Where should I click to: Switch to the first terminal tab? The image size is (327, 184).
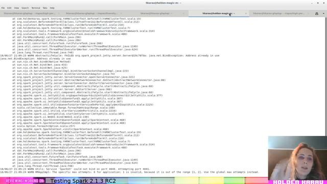click(30, 13)
